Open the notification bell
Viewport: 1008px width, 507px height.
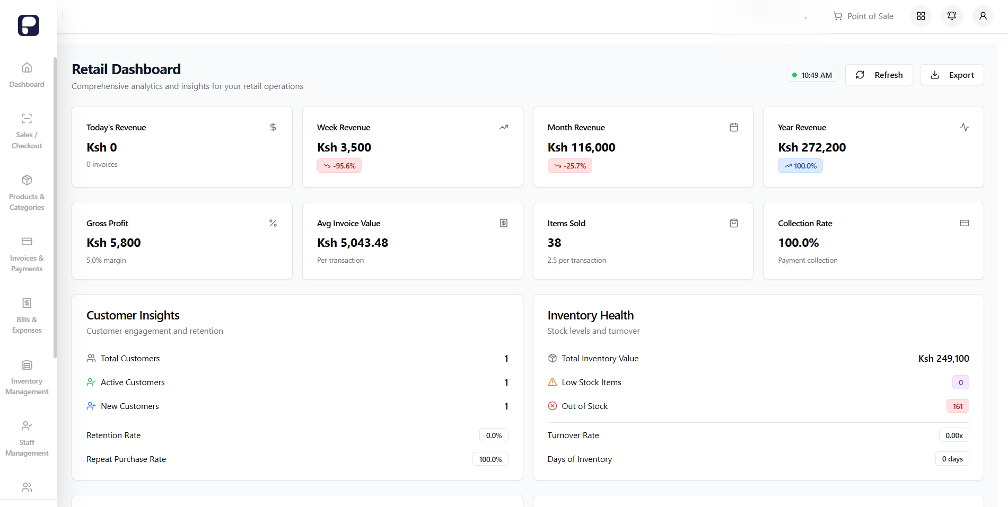coord(951,16)
